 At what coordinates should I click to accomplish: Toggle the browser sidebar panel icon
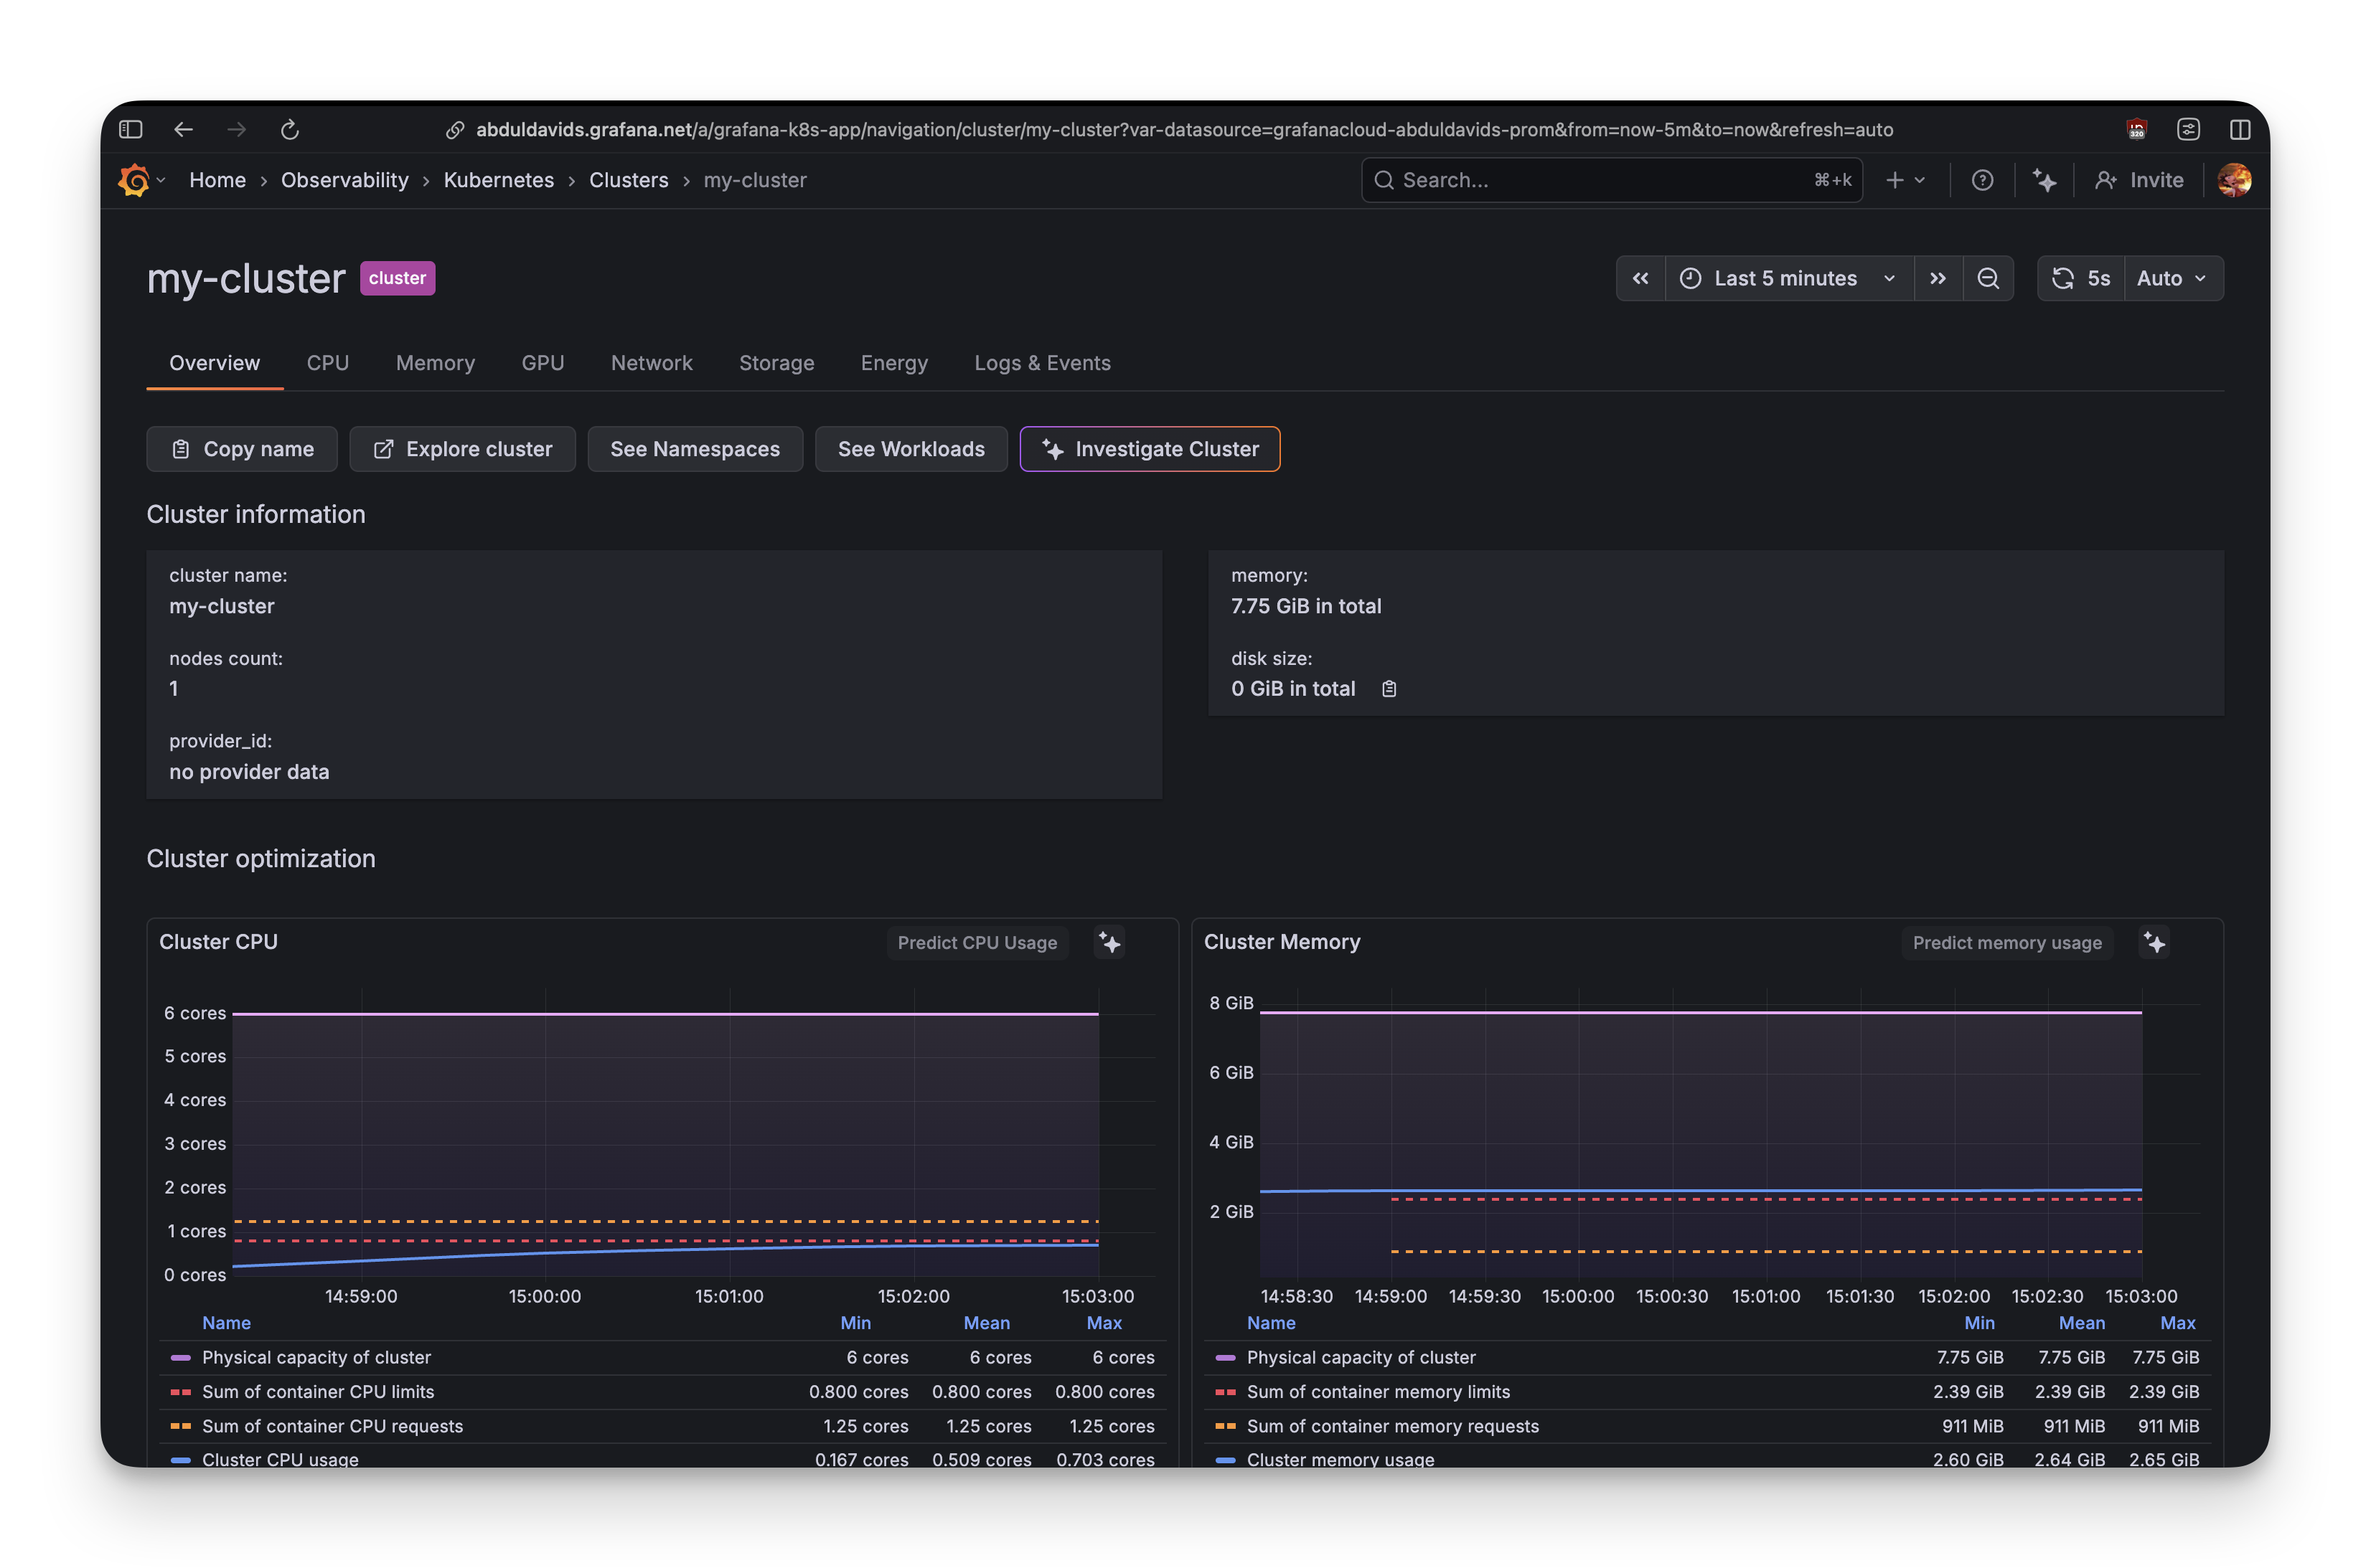click(x=129, y=129)
